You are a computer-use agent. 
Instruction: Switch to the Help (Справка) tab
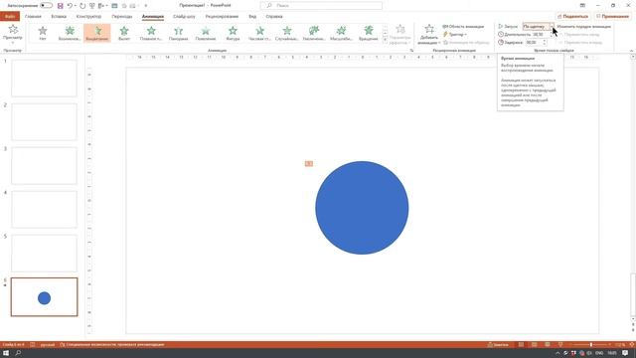click(x=274, y=17)
